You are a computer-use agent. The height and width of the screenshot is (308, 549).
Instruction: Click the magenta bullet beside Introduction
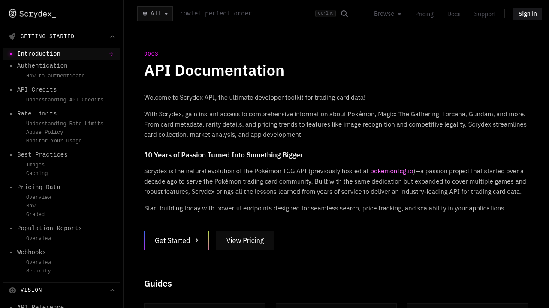pyautogui.click(x=11, y=54)
